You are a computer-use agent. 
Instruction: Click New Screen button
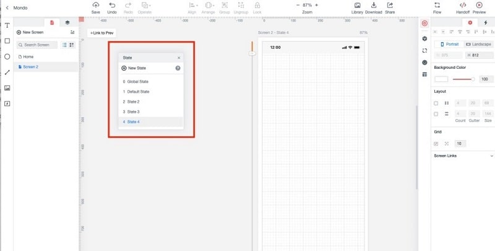(x=30, y=32)
